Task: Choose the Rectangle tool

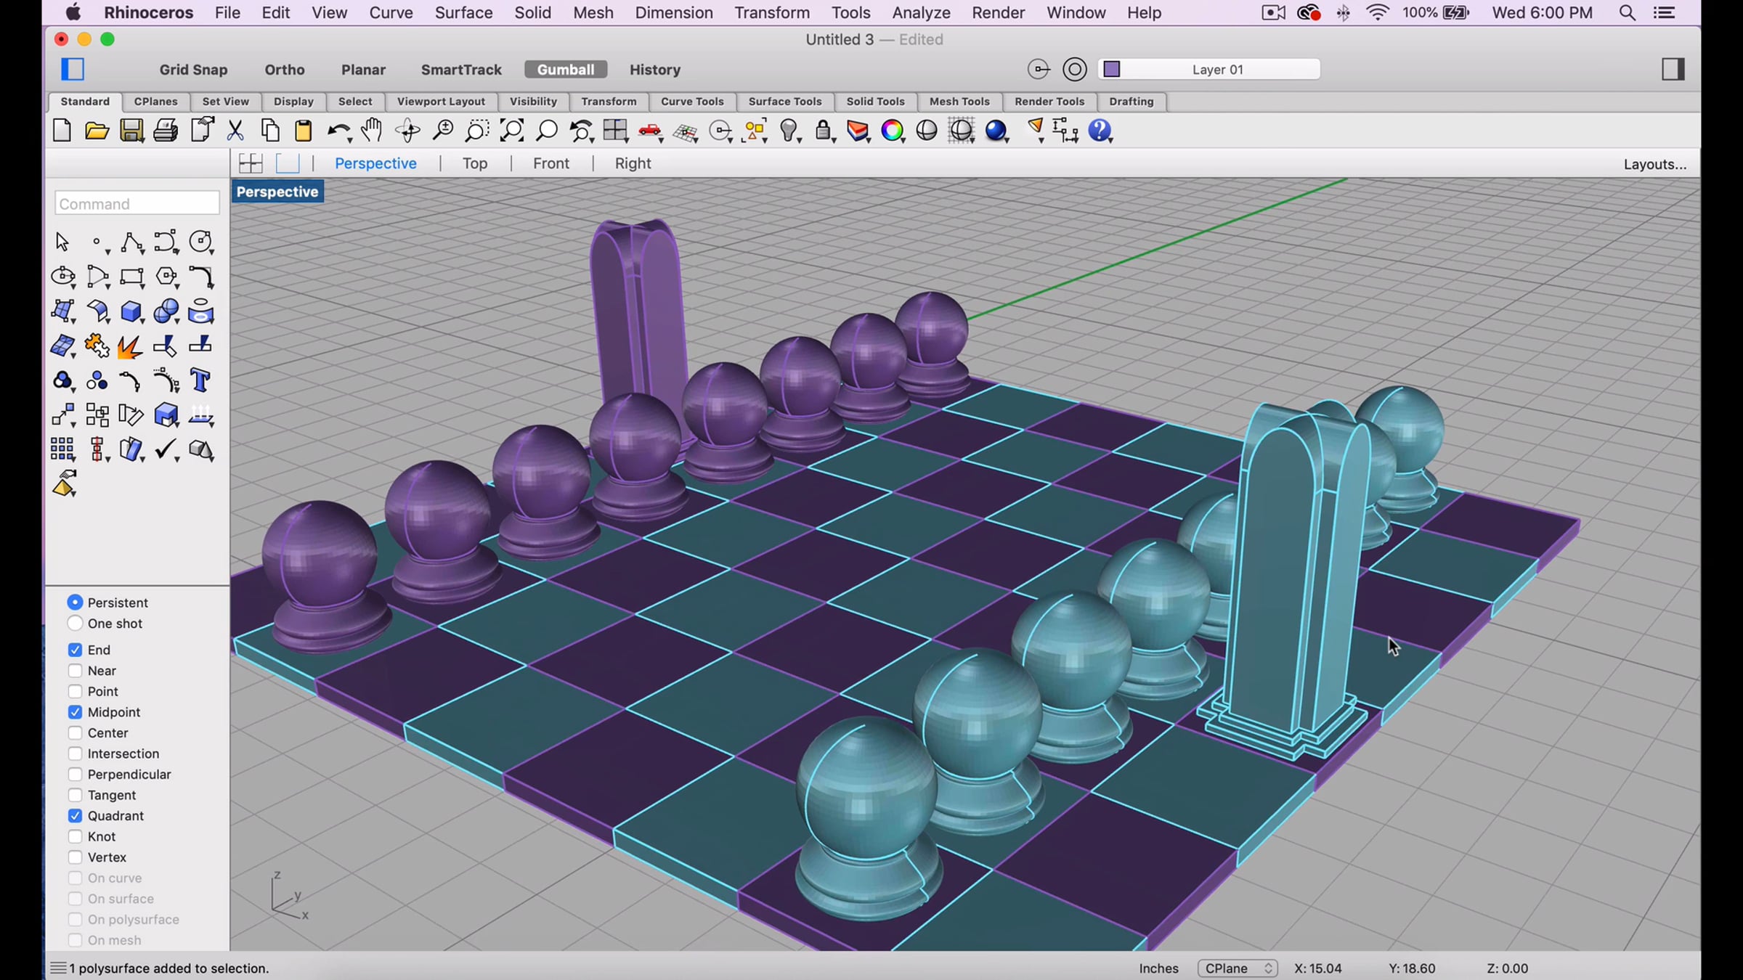Action: (131, 277)
